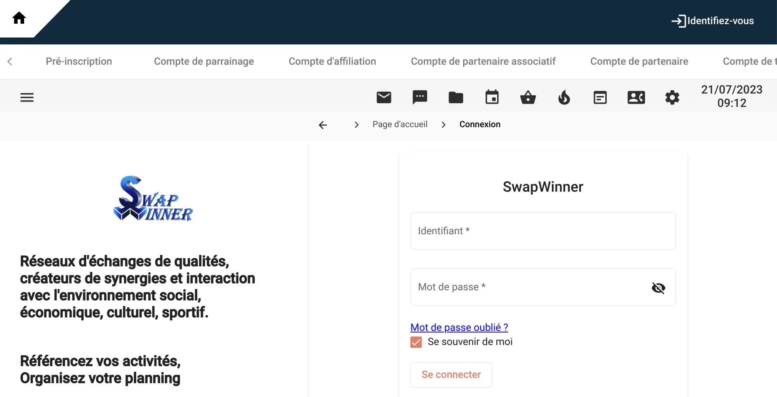Open the settings gear icon
Viewport: 777px width, 397px height.
click(672, 98)
